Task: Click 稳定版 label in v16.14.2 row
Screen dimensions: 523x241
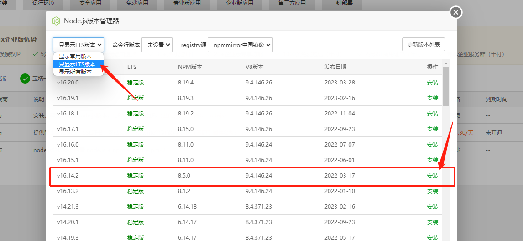Action: pyautogui.click(x=136, y=176)
